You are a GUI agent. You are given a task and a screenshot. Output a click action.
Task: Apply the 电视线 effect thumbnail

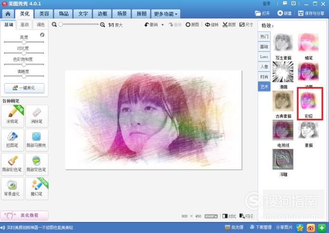coord(283,130)
